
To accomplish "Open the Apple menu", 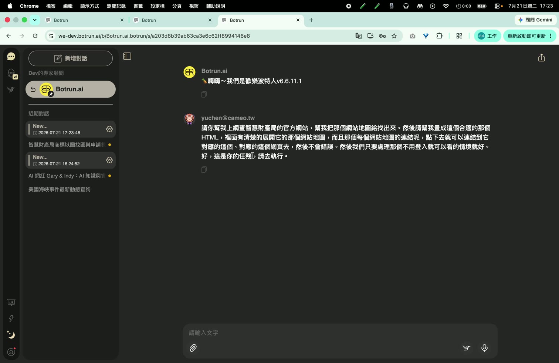I will (10, 6).
